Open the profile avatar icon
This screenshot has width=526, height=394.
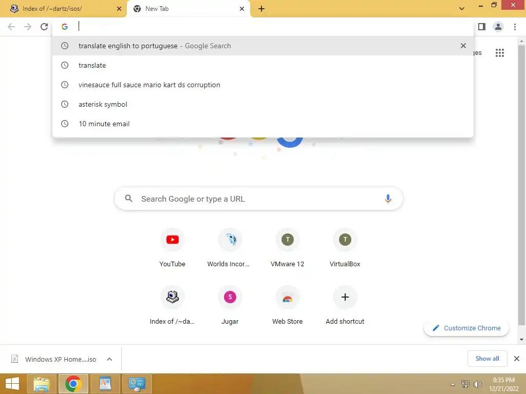click(498, 27)
